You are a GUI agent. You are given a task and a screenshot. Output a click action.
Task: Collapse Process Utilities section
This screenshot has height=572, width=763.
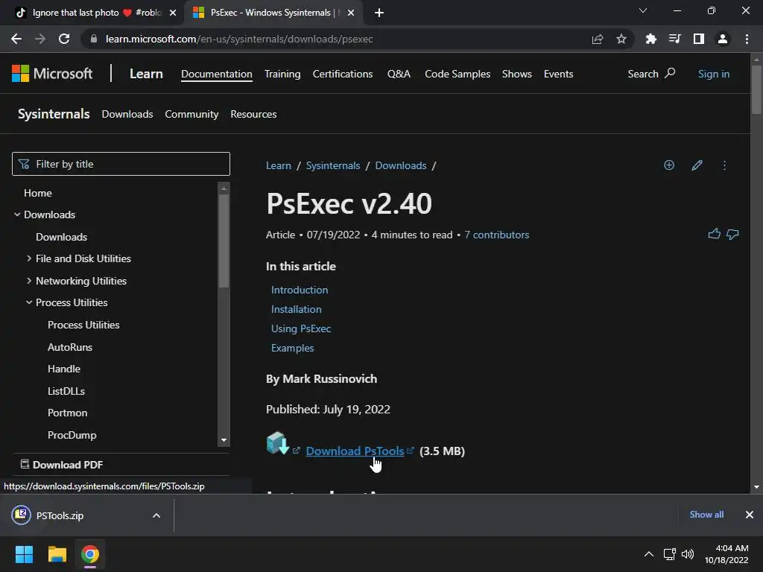(29, 302)
